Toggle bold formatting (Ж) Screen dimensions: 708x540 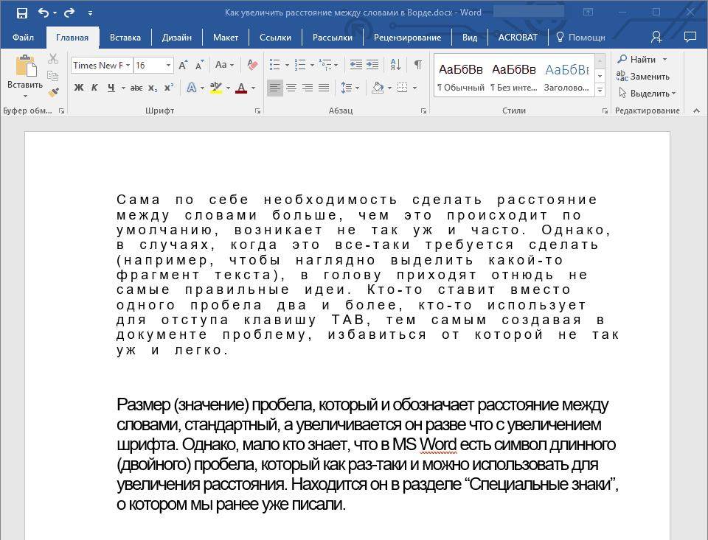click(79, 88)
